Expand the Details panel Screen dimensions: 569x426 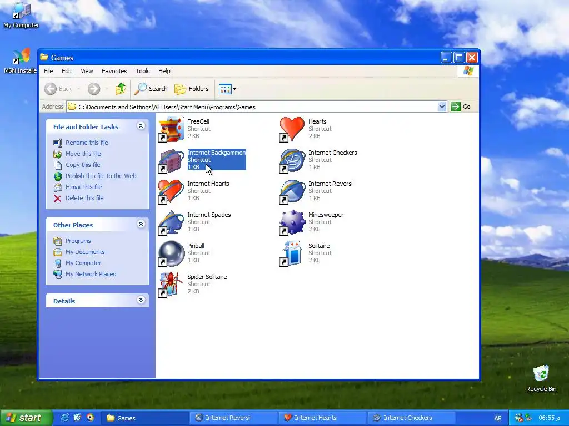click(141, 300)
